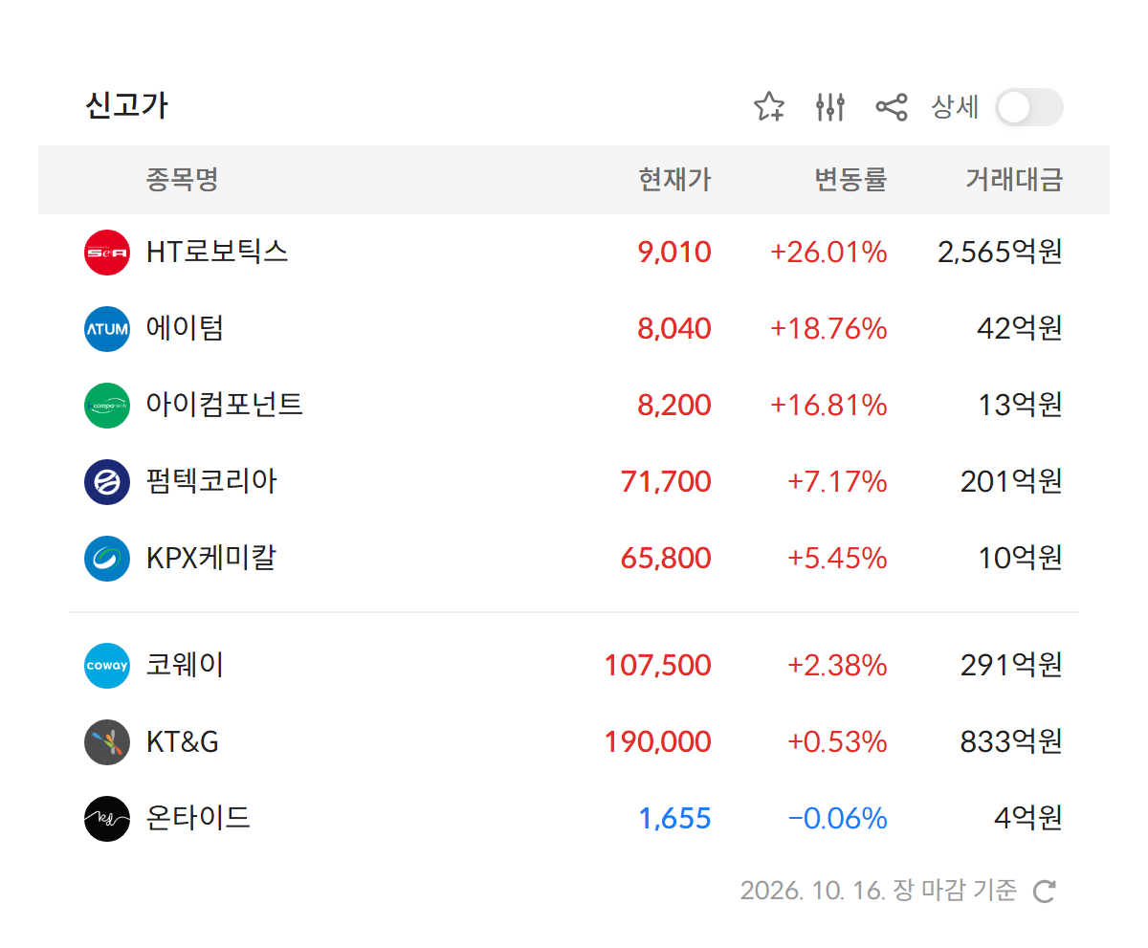This screenshot has width=1148, height=948.
Task: Open the HT로보틱스 stock name
Action: [217, 253]
